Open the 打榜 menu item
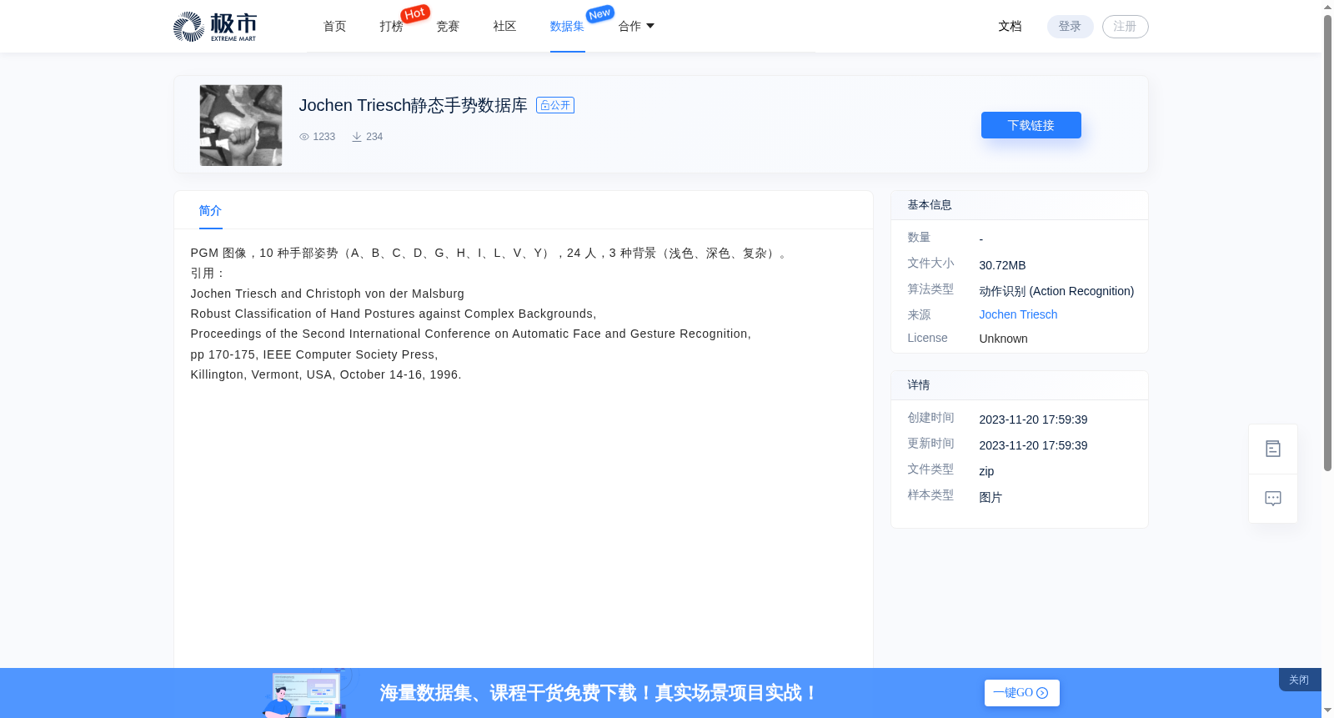1334x718 pixels. pos(391,27)
